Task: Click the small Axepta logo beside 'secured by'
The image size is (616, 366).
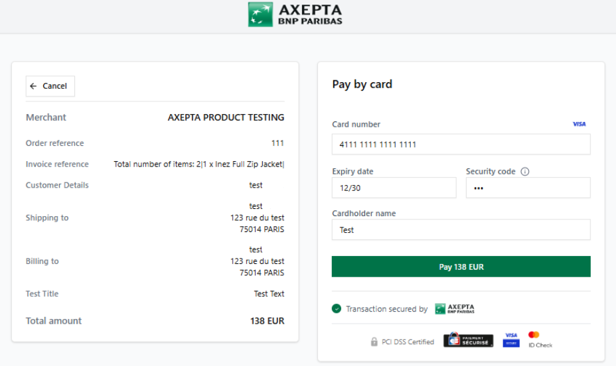Action: click(455, 309)
